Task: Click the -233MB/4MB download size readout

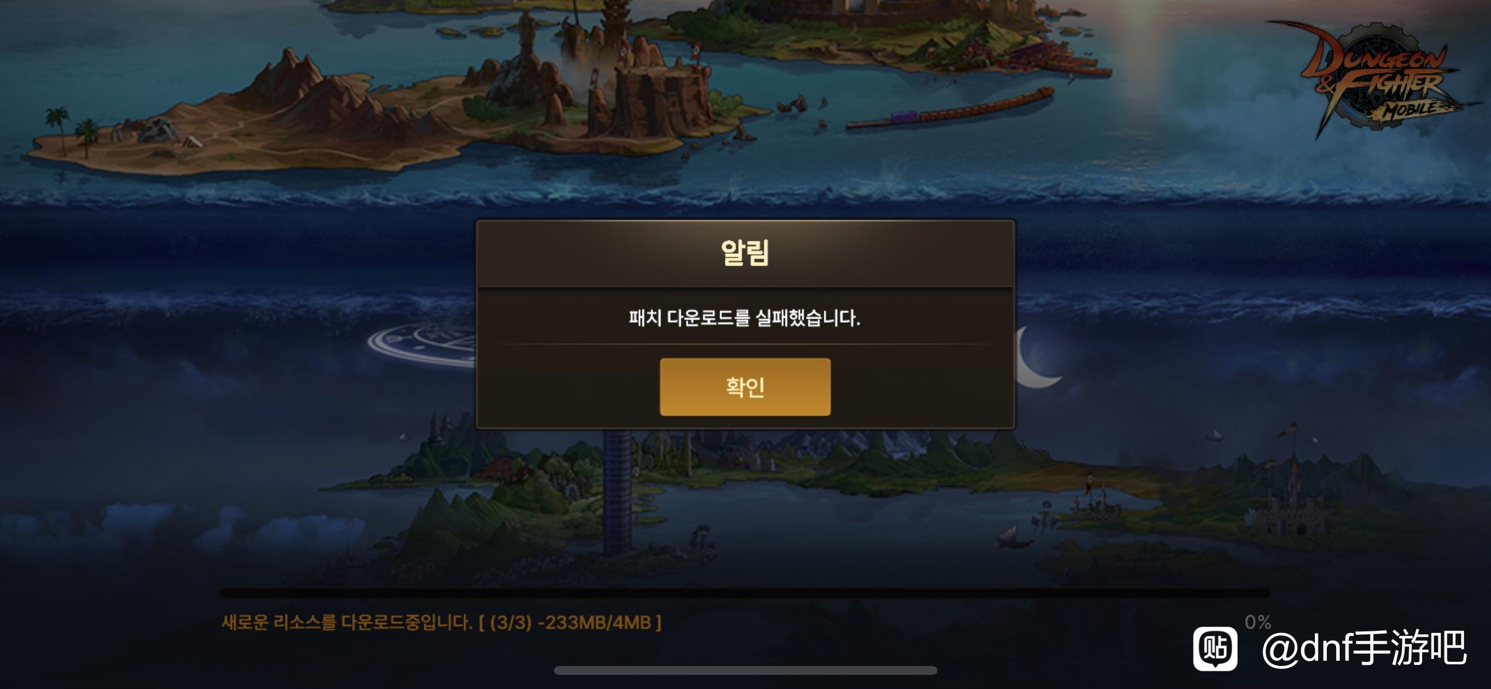Action: coord(594,622)
